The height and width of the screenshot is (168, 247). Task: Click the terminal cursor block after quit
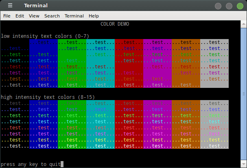click(62, 164)
